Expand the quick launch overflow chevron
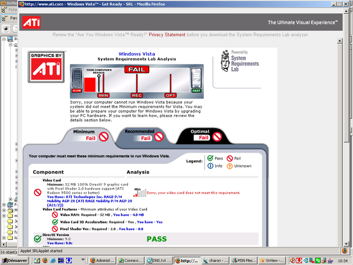This screenshot has height=265, width=353. [x=83, y=259]
